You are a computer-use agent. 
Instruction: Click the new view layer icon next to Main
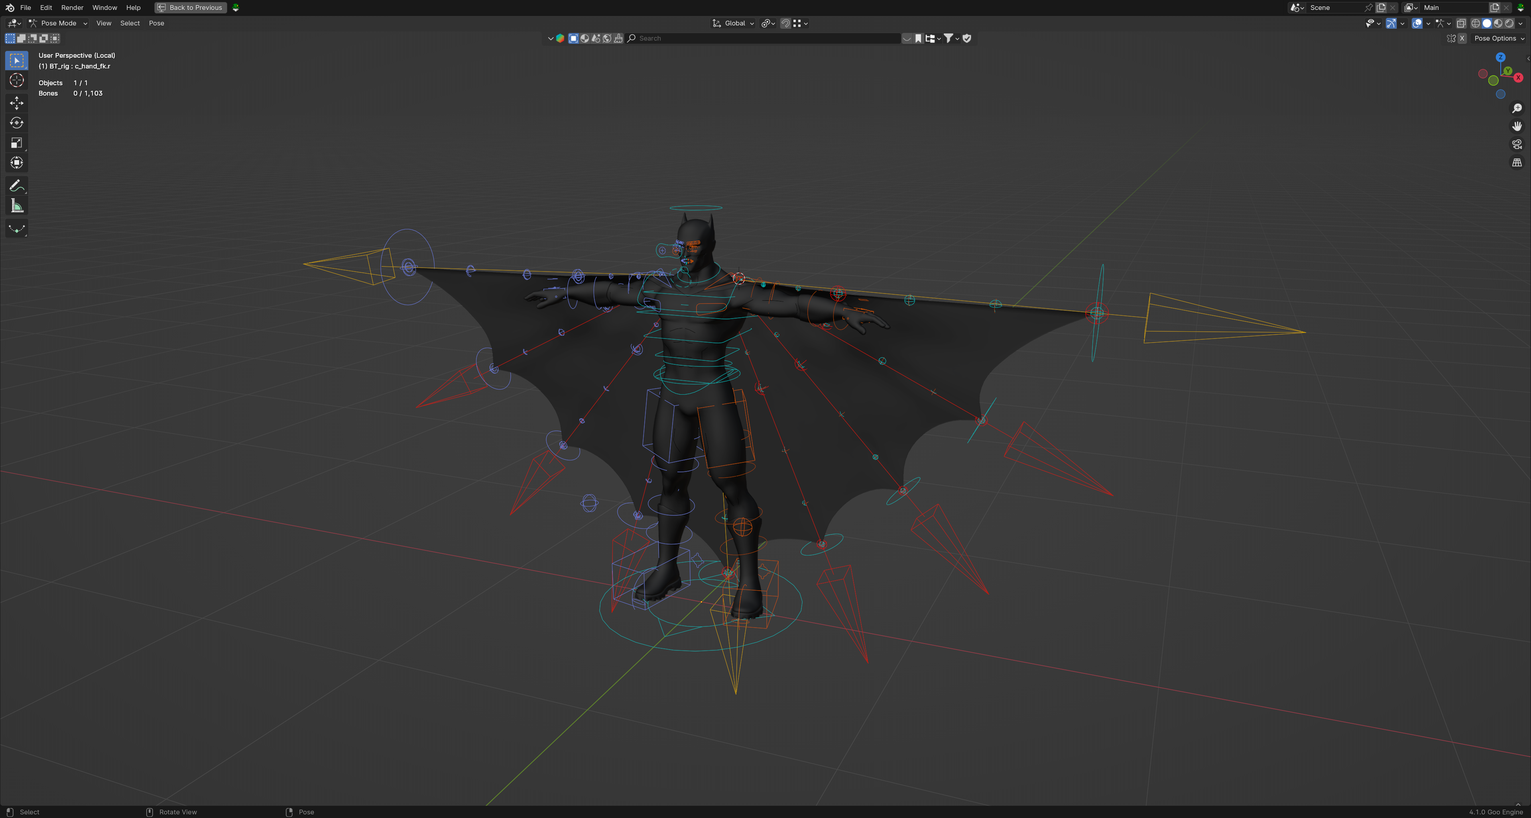1495,8
